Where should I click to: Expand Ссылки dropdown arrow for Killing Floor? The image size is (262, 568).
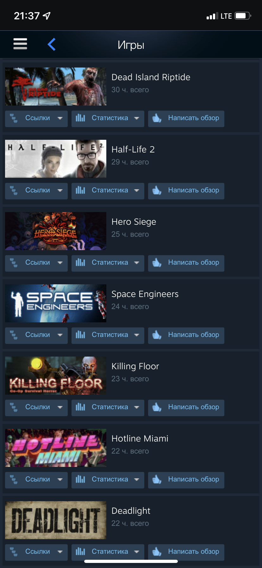tap(60, 407)
